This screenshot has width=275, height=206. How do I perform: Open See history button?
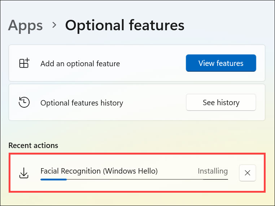pos(221,103)
